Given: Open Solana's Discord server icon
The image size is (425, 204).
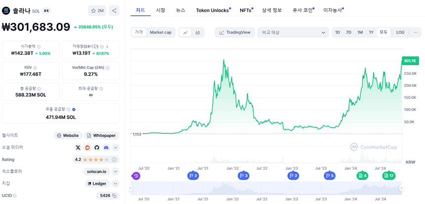Looking at the screenshot, I should click(106, 148).
